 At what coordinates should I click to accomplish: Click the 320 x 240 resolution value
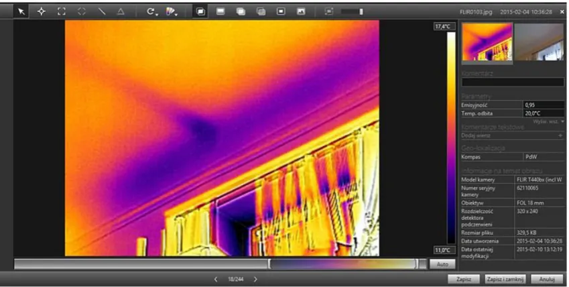tap(526, 211)
